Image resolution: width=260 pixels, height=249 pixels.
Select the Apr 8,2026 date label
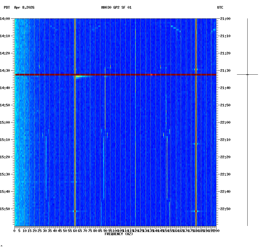[x=24, y=8]
